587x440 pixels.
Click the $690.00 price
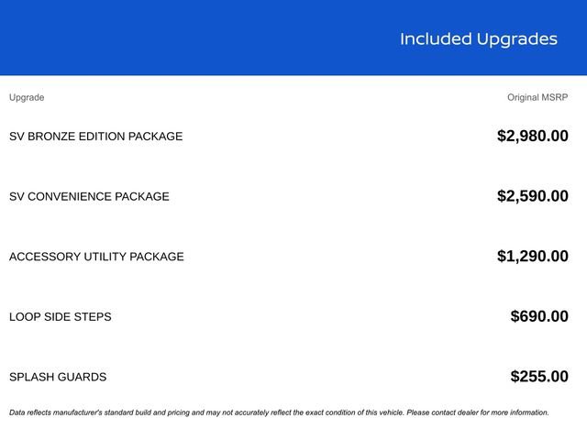point(538,316)
